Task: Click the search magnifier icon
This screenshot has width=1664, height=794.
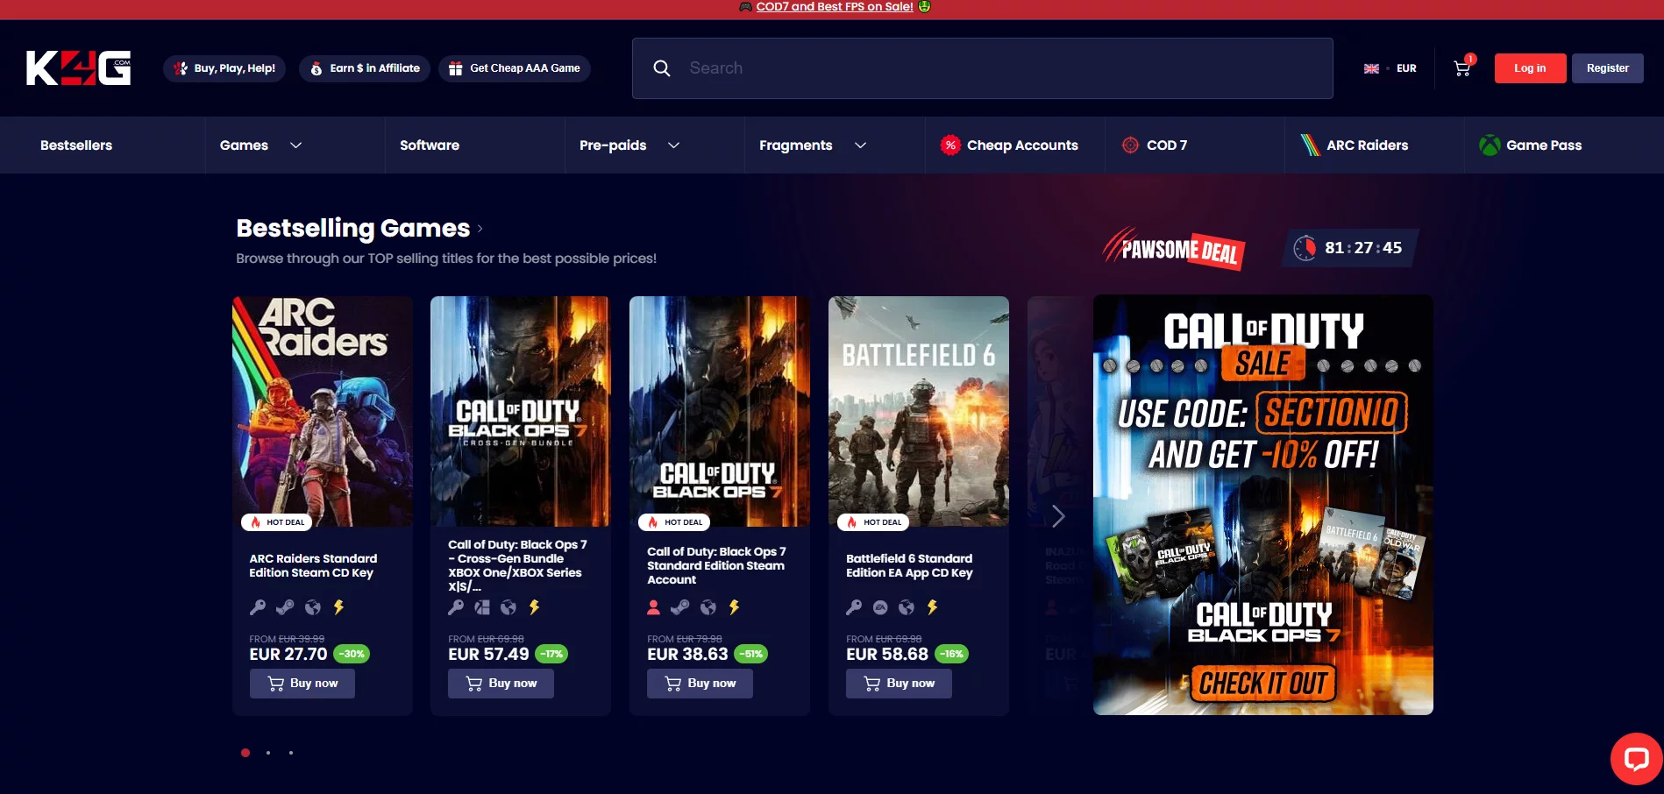Action: click(662, 68)
